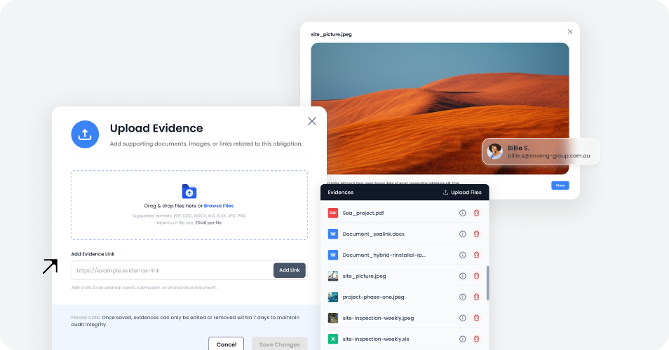Click the blue upload circle icon

click(85, 134)
